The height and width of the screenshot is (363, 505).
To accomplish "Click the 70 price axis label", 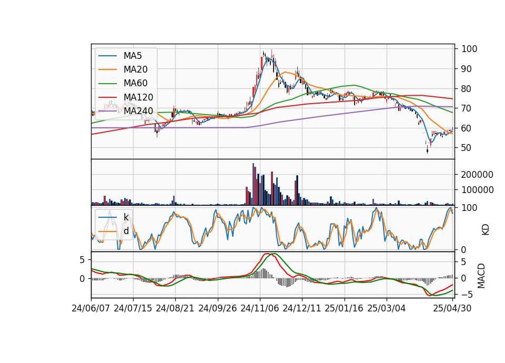I will (x=467, y=108).
